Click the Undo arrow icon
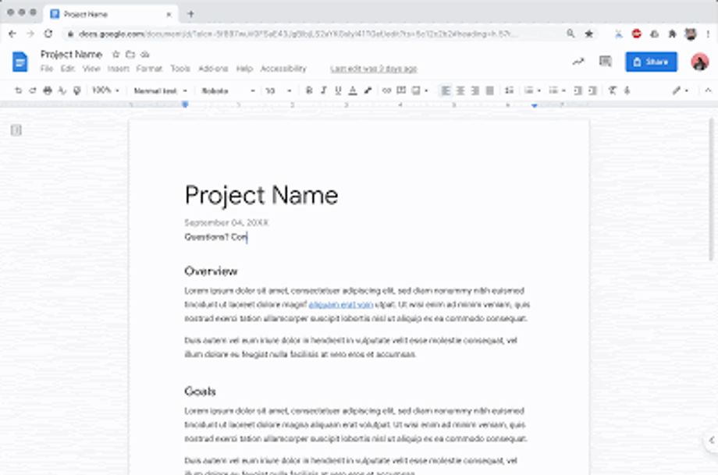 click(18, 90)
